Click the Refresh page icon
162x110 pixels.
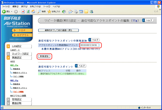pos(28,12)
